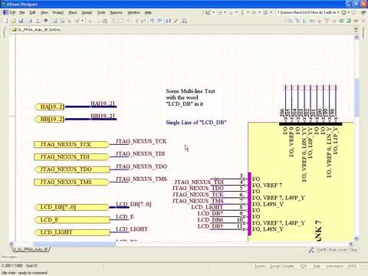This screenshot has height=276, width=368.
Task: Click the Up/Down Hierarchy icon
Action: pyautogui.click(x=168, y=21)
